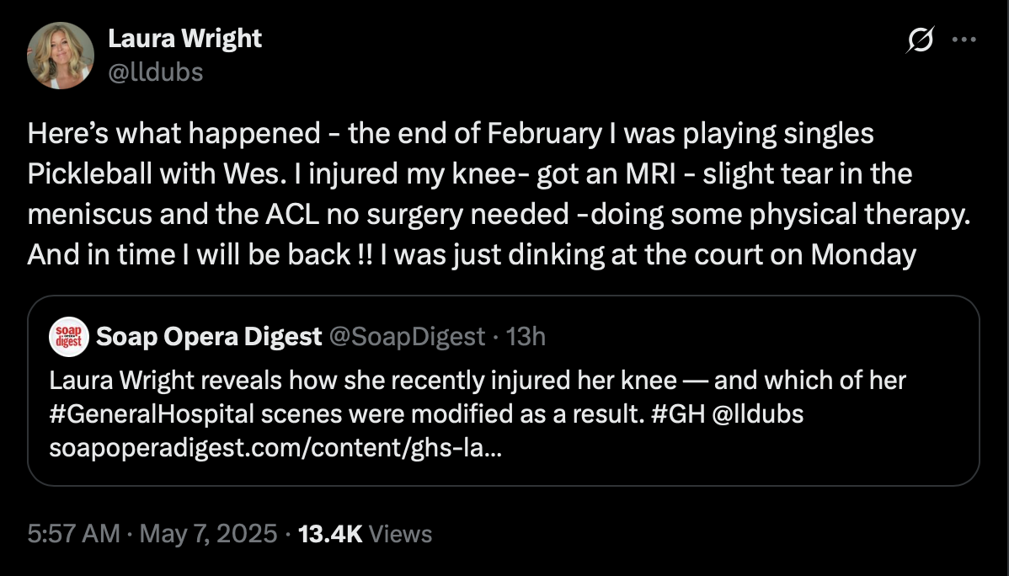Screen dimensions: 1009x576
Task: Open the @lldubs handle under the author name
Action: [155, 72]
